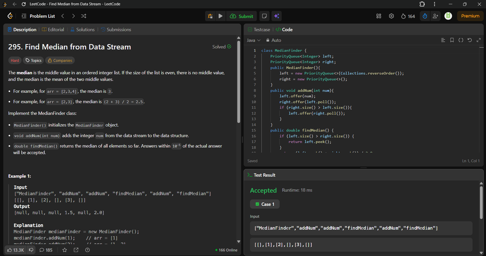Click the Accepted result text
Viewport: 486px width, 256px height.
[263, 190]
